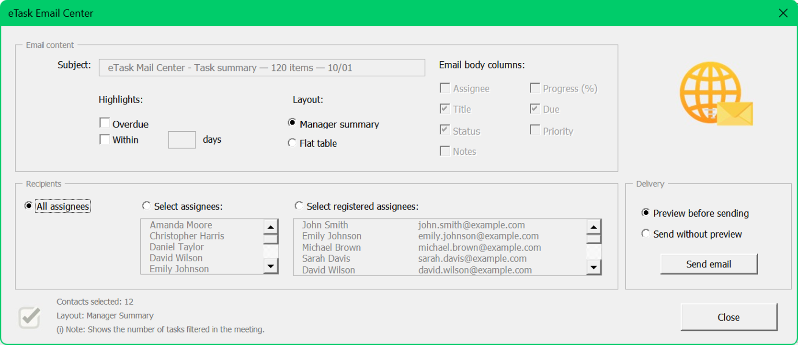The image size is (798, 345).
Task: Choose Select assignees radio option
Action: pyautogui.click(x=146, y=206)
